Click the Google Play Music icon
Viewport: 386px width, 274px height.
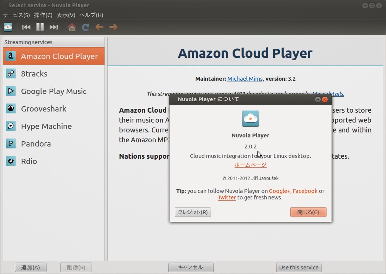pyautogui.click(x=11, y=91)
